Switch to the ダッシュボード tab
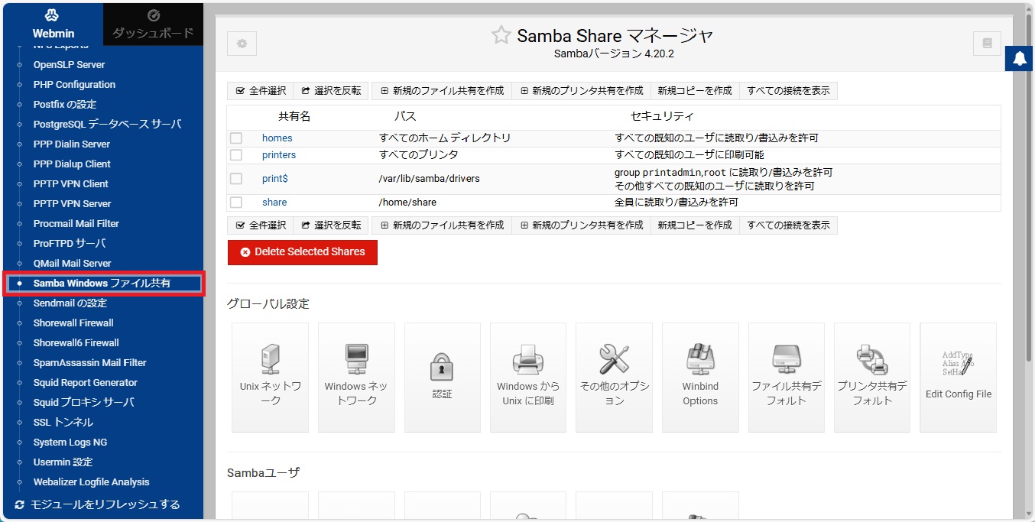The width and height of the screenshot is (1035, 522). tap(153, 24)
